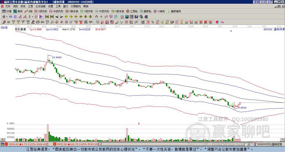Click the 日K线 label on chart

tap(4, 28)
